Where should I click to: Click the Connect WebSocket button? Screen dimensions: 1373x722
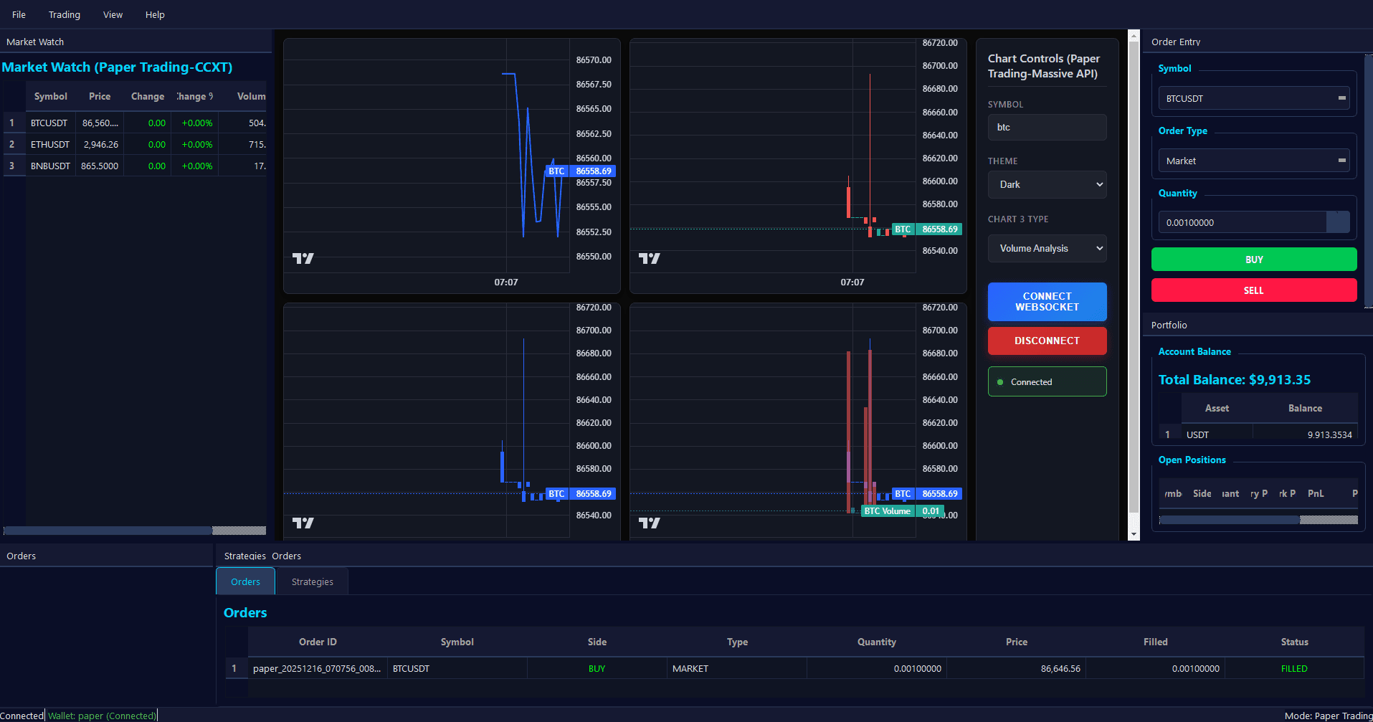[x=1047, y=301]
